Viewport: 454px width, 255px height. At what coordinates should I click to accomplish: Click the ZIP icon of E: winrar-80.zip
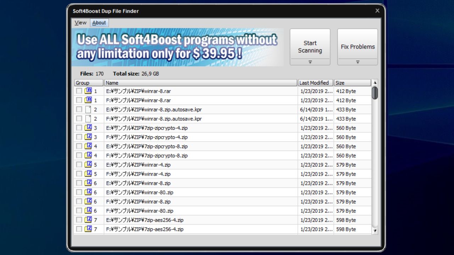click(88, 192)
